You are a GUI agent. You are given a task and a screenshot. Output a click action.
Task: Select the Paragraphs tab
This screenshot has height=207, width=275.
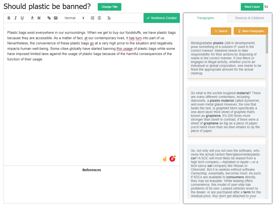[206, 18]
